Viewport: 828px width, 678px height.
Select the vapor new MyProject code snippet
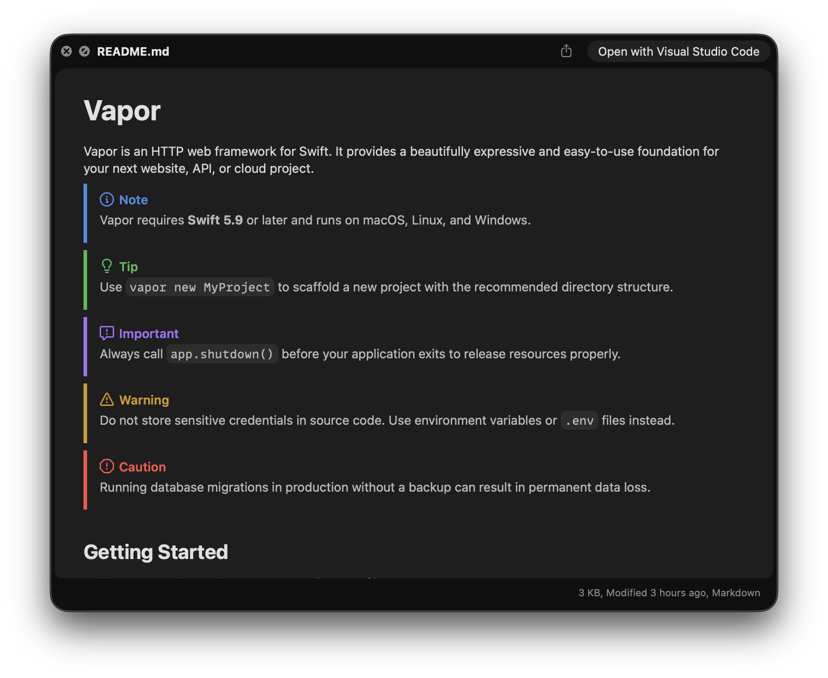(x=199, y=287)
